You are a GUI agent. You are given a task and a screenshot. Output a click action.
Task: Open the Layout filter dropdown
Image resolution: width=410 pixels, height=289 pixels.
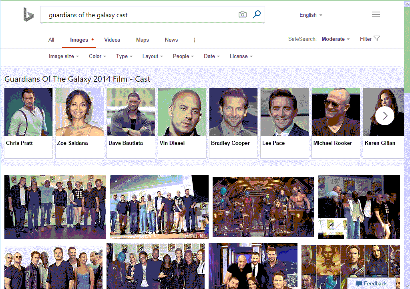pyautogui.click(x=153, y=56)
